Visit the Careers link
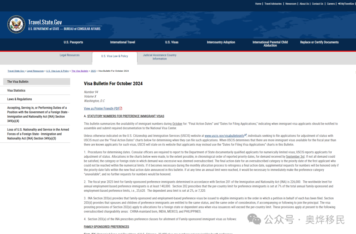The width and height of the screenshot is (356, 234). (331, 4)
